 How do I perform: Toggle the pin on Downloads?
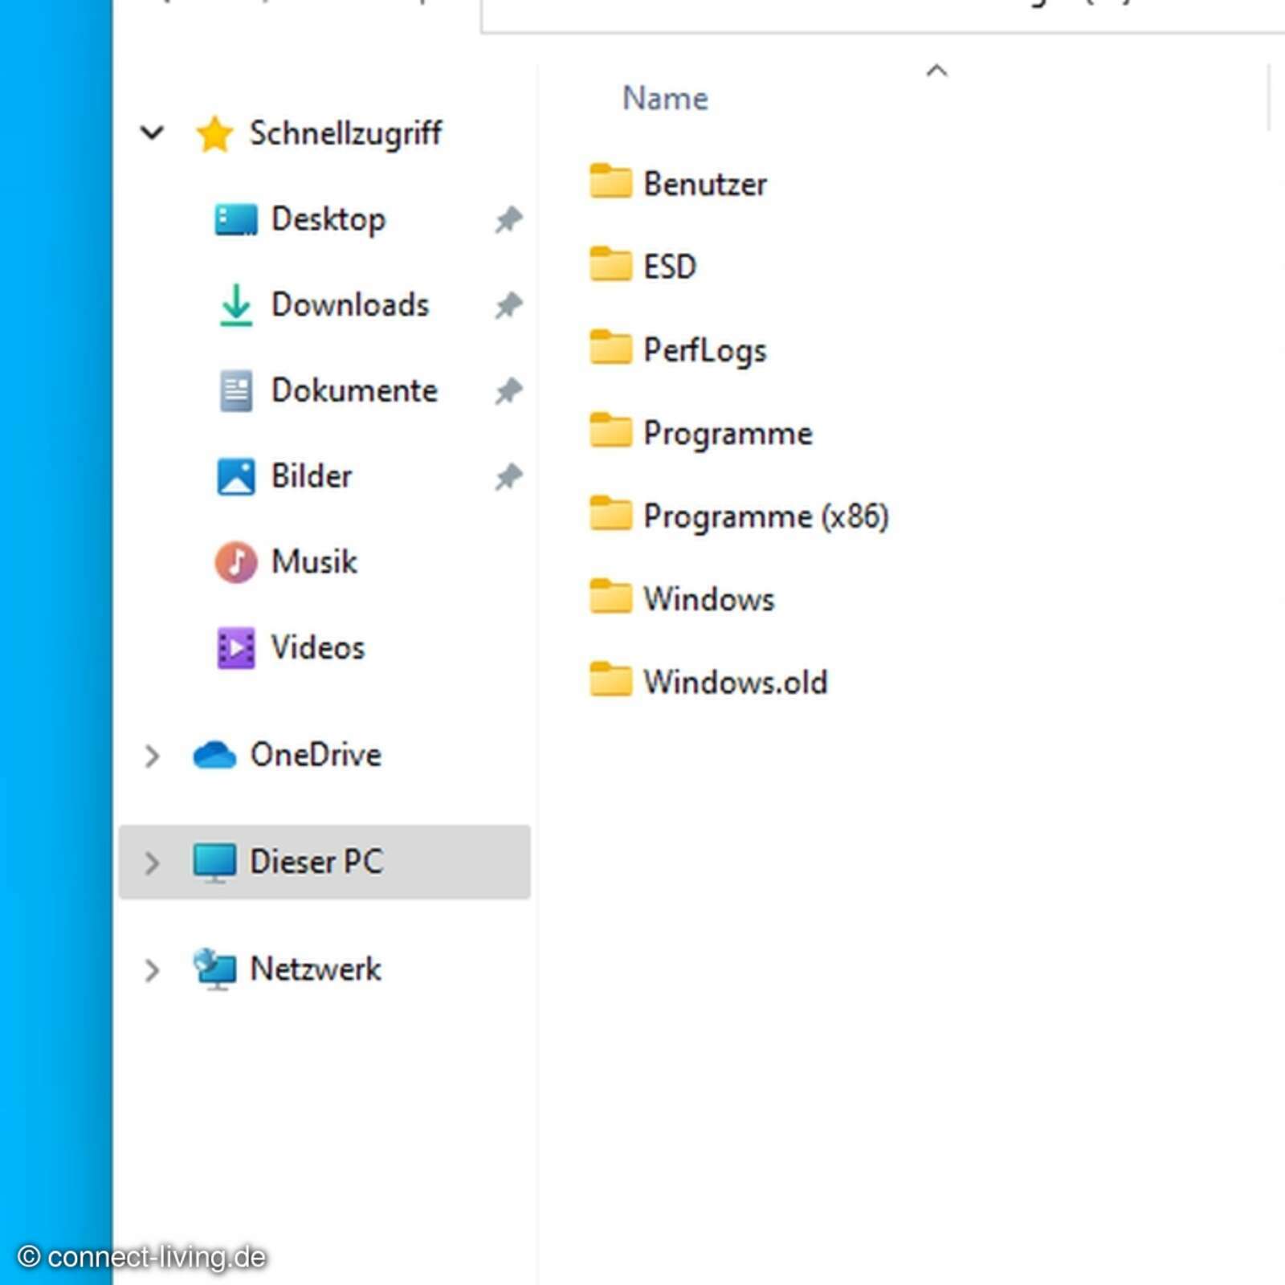tap(508, 305)
